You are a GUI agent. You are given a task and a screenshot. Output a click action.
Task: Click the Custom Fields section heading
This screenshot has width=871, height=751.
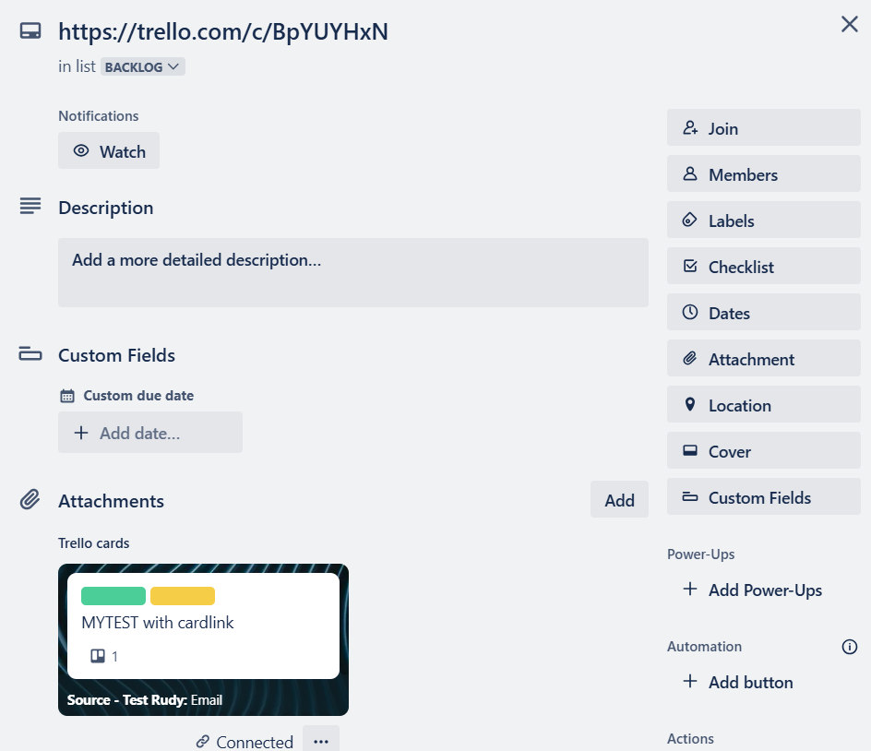116,355
